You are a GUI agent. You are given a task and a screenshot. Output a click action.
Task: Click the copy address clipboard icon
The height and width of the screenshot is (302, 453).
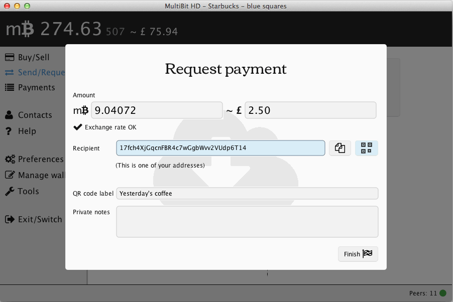click(340, 148)
